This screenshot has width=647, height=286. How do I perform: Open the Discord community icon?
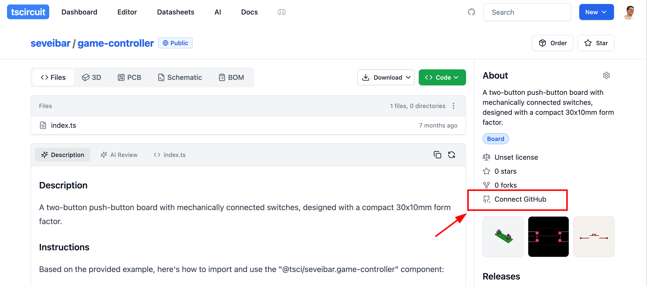coord(282,12)
